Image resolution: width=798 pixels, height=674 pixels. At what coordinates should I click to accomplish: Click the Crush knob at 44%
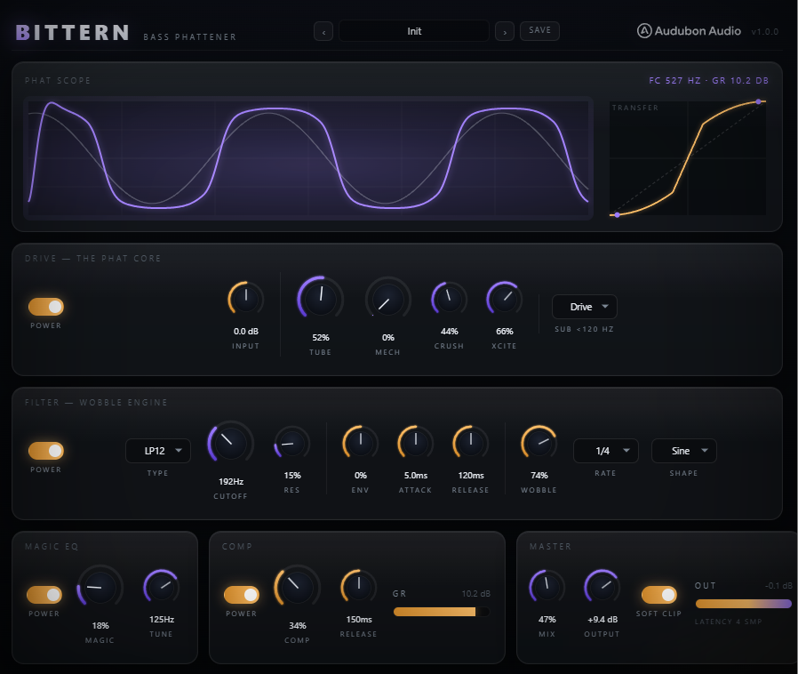[x=449, y=299]
